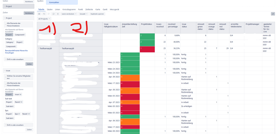277x134 pixels.
Task: Switch to the Gantt tab
Action: (105, 9)
